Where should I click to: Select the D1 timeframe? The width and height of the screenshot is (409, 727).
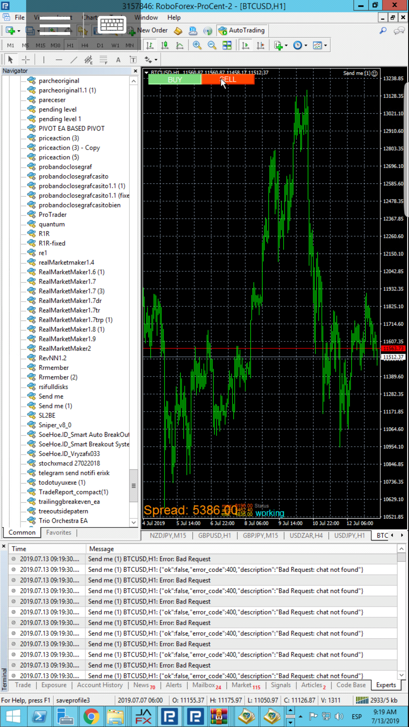point(100,45)
